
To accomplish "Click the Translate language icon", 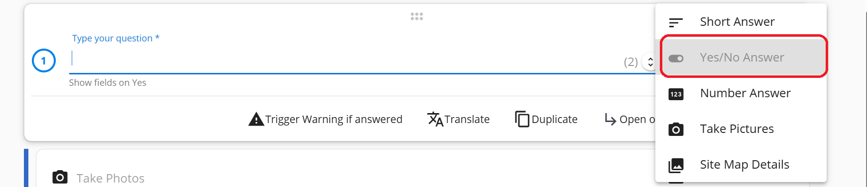I will pyautogui.click(x=435, y=119).
